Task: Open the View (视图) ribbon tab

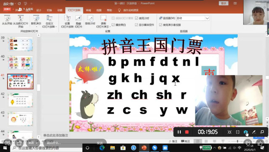Action: point(99,10)
